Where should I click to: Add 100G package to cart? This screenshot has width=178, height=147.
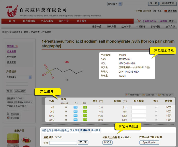[156, 116]
